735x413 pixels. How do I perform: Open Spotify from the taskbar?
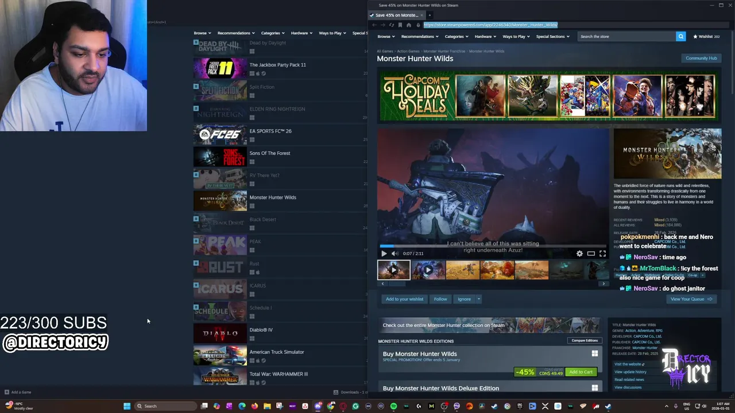pyautogui.click(x=393, y=406)
